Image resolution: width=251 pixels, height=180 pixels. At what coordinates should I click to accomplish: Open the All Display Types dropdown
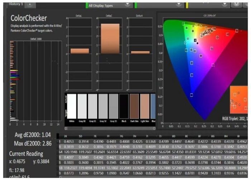[109, 5]
